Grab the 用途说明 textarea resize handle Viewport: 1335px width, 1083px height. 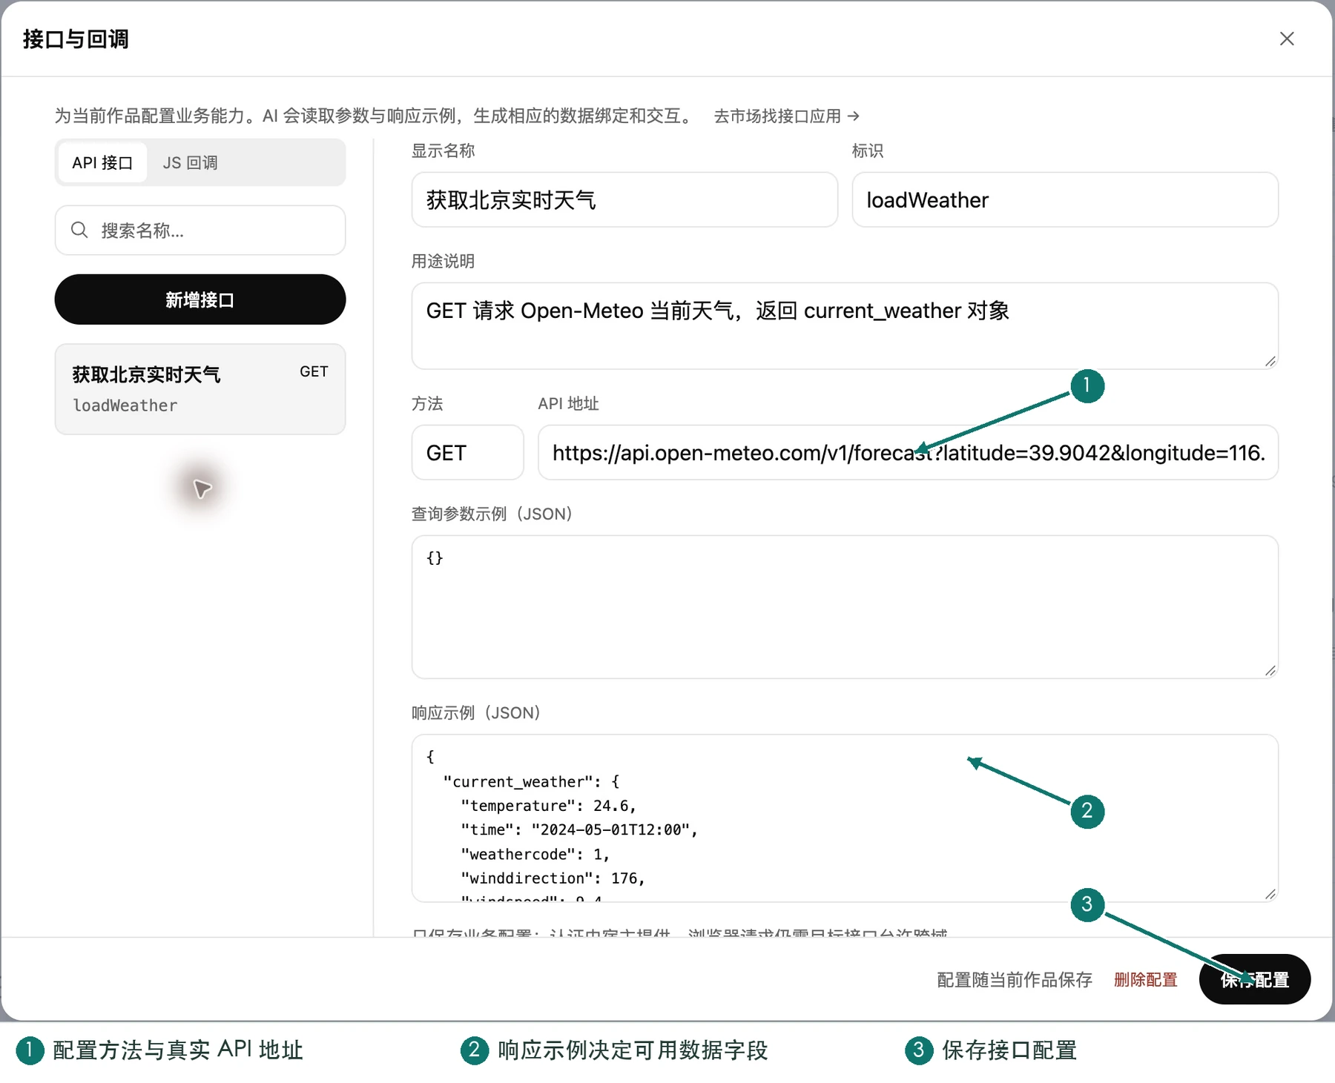[1270, 361]
